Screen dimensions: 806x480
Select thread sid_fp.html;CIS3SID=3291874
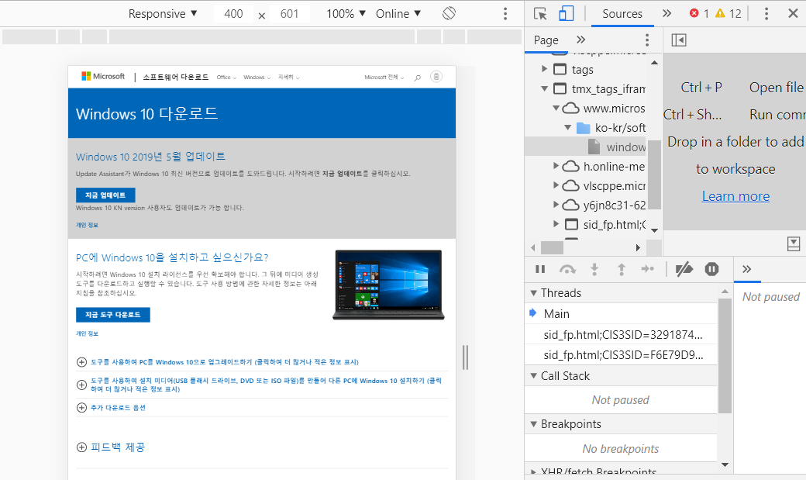point(621,334)
